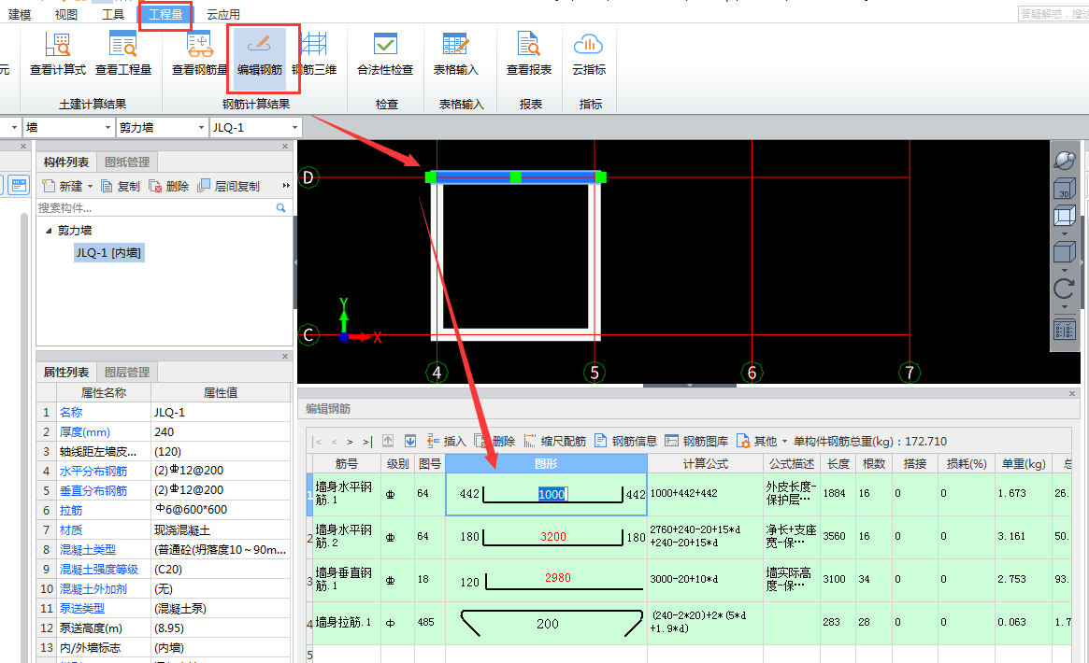The image size is (1089, 663).
Task: Move rebar row down arrow icon
Action: point(410,441)
